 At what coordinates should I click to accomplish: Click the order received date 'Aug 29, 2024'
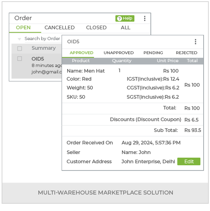pyautogui.click(x=137, y=143)
